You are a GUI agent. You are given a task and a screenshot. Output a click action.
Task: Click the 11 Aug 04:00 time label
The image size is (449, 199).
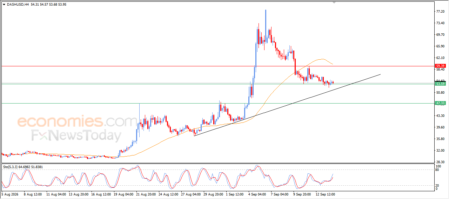[55, 194]
